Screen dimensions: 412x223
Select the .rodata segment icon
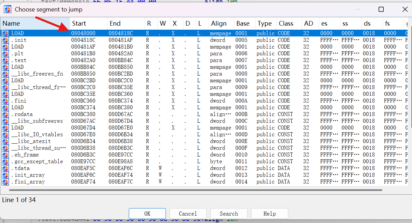[x=5, y=114]
